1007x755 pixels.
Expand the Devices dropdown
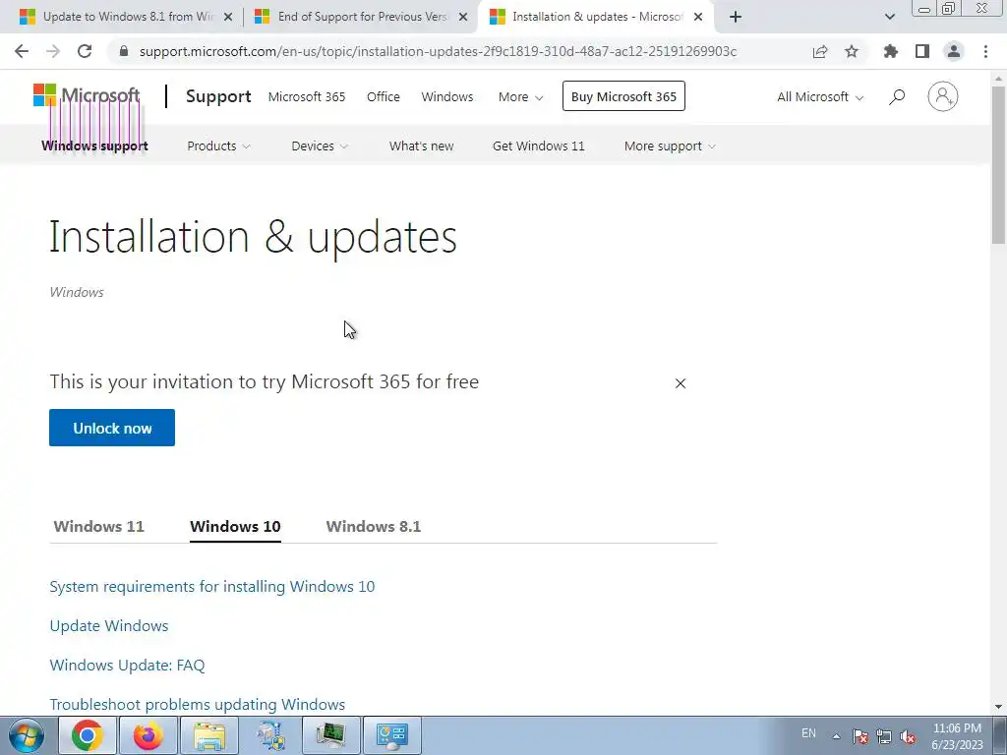[320, 146]
